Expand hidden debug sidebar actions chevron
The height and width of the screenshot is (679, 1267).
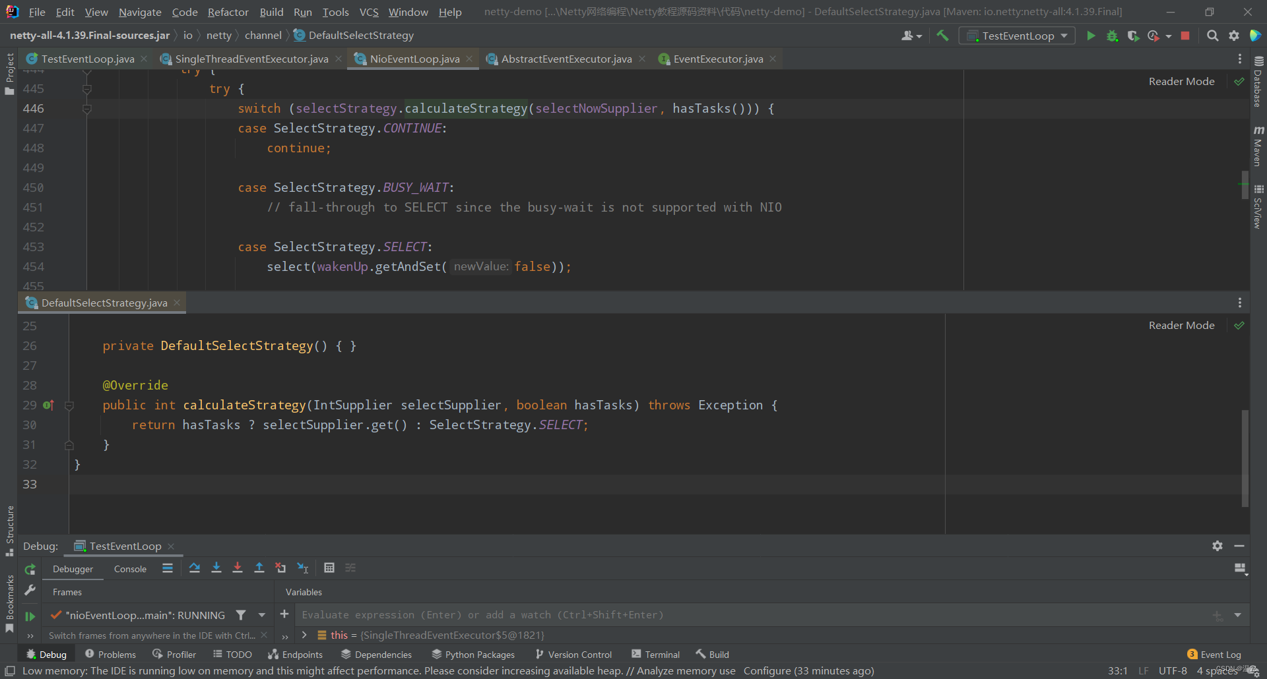click(30, 636)
